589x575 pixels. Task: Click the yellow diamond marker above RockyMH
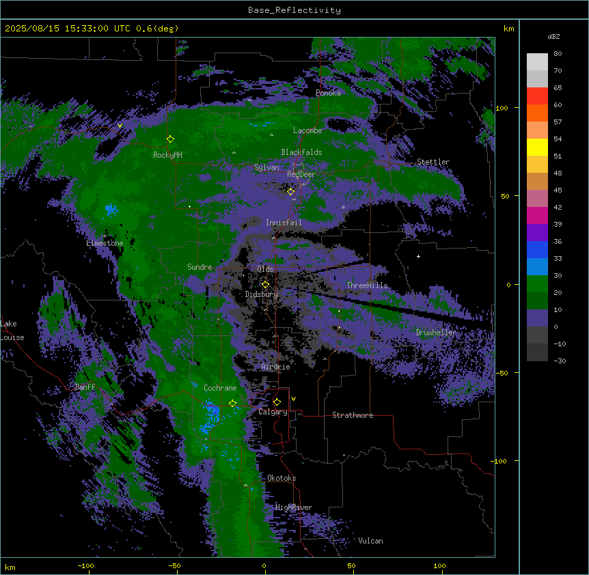click(171, 139)
